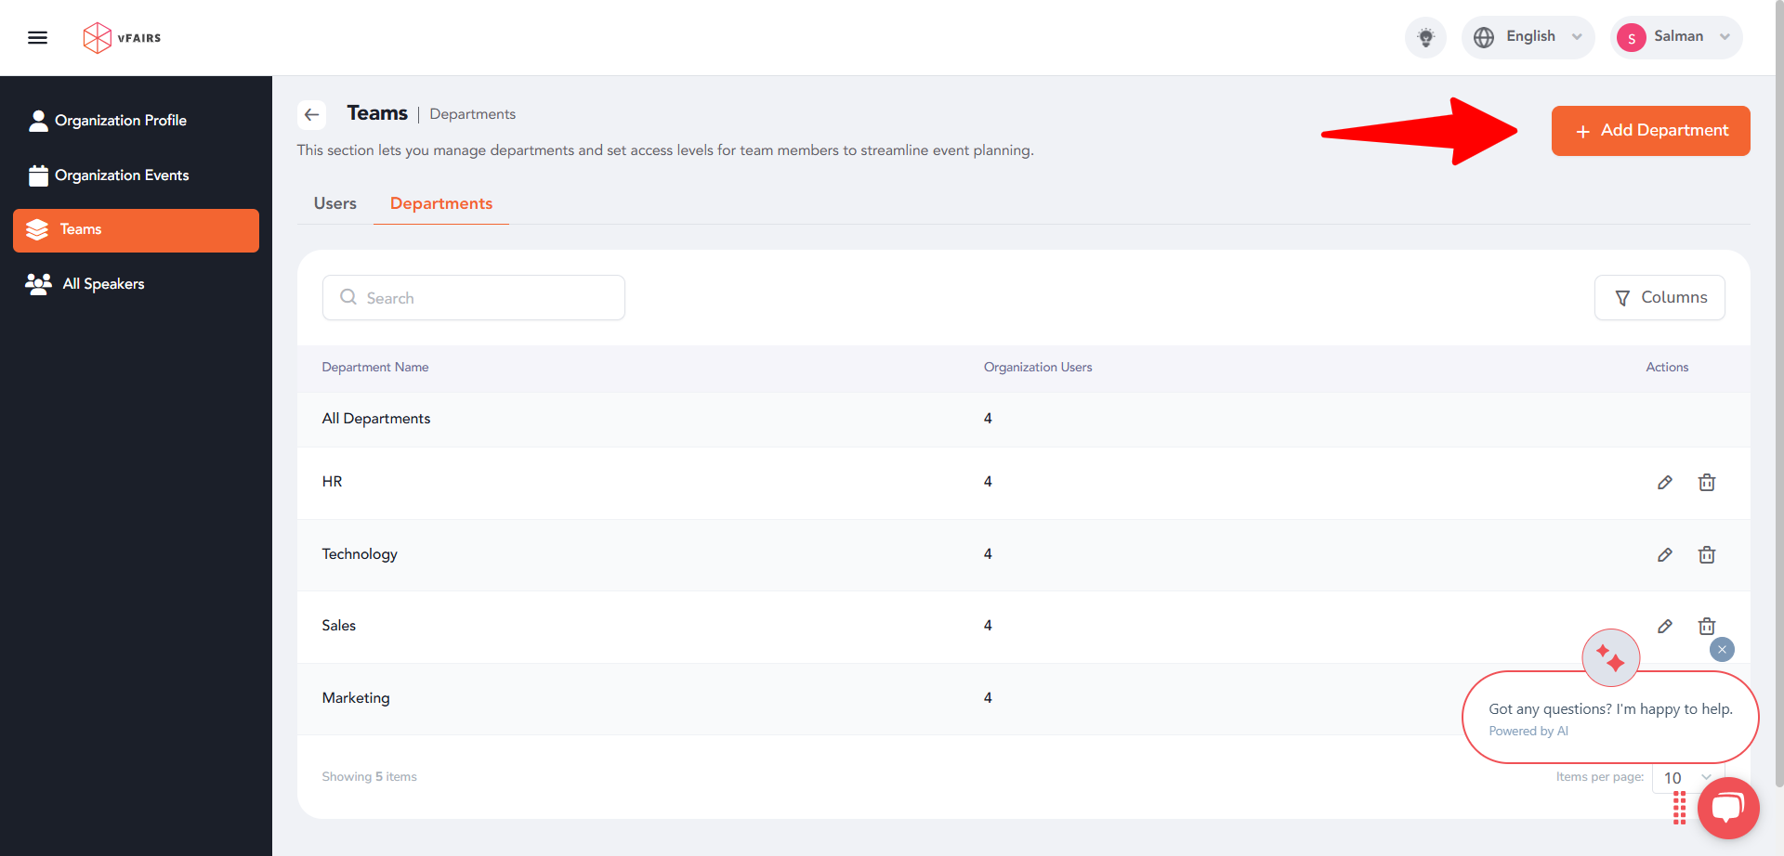Click the department Search field
Image resolution: width=1784 pixels, height=856 pixels.
click(474, 298)
